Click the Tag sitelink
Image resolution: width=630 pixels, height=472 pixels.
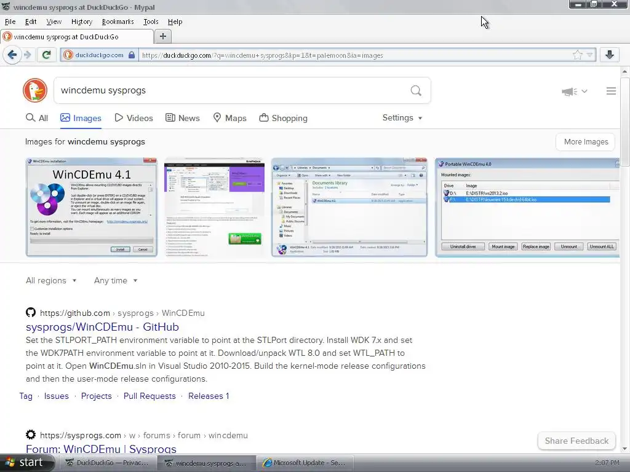pyautogui.click(x=26, y=396)
